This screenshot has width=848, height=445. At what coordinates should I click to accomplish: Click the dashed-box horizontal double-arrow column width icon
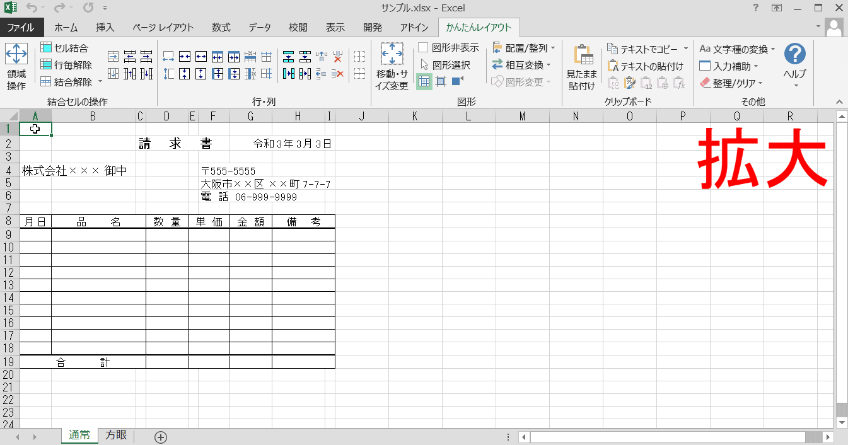[x=168, y=57]
